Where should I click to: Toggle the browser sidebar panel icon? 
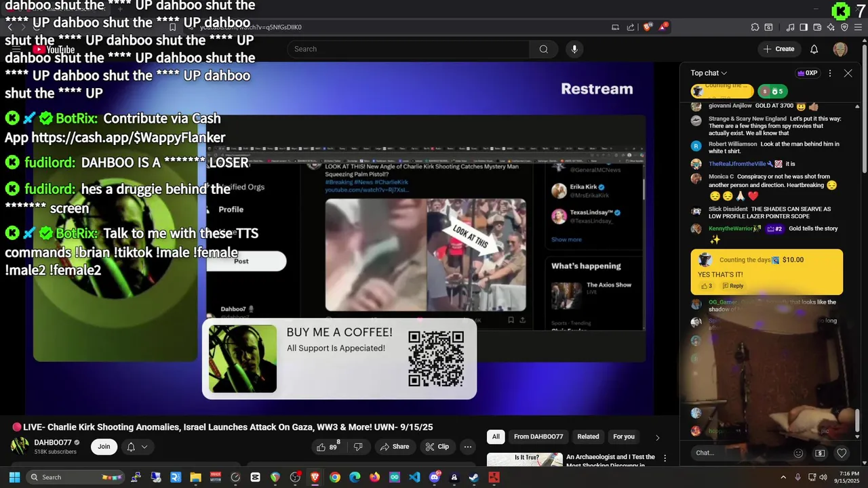tap(804, 27)
